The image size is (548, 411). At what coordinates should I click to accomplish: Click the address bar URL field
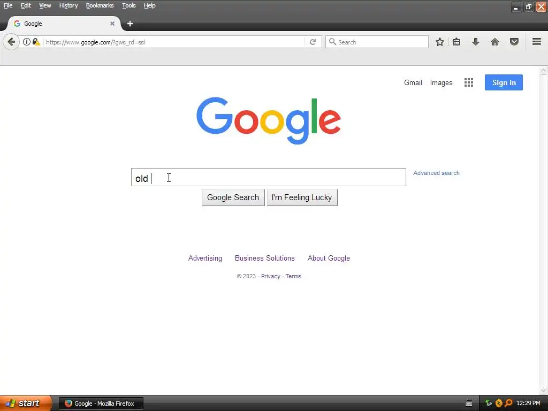174,42
